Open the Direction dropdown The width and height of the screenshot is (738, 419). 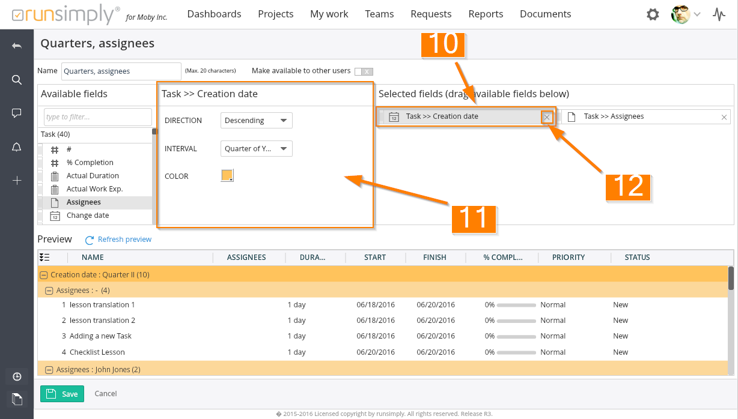256,121
